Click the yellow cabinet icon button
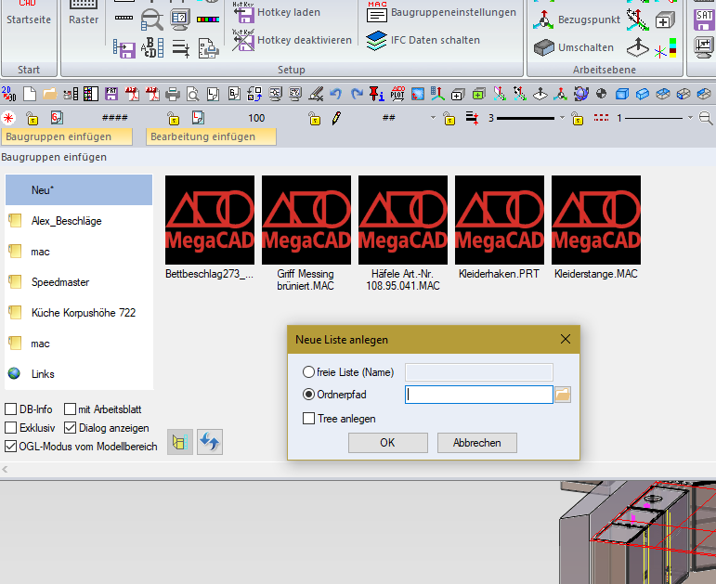Viewport: 716px width, 584px height. tap(180, 442)
